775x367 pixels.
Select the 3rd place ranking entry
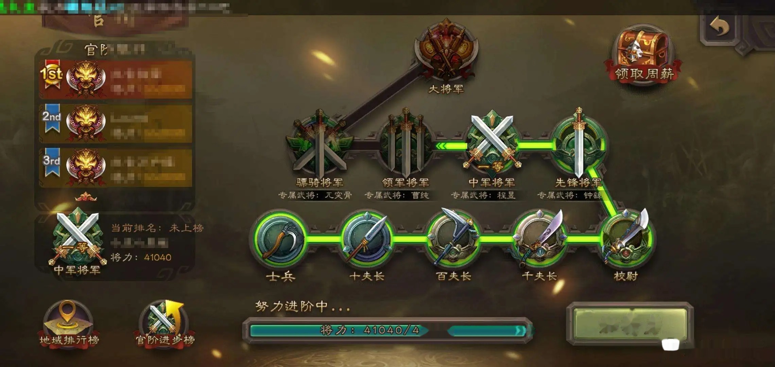(116, 167)
